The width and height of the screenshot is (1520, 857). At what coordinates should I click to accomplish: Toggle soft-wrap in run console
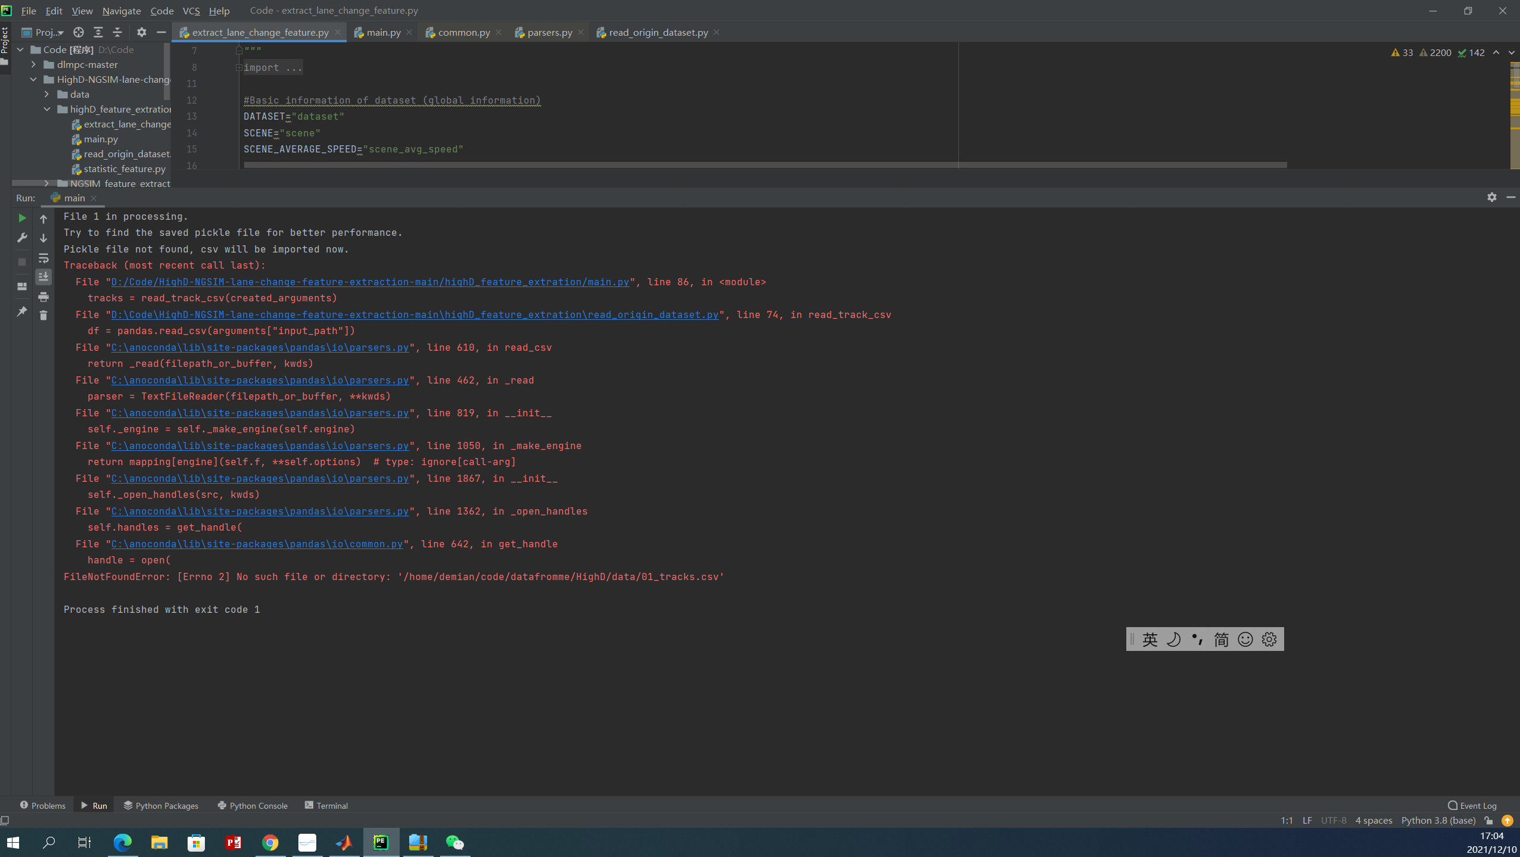pos(43,258)
